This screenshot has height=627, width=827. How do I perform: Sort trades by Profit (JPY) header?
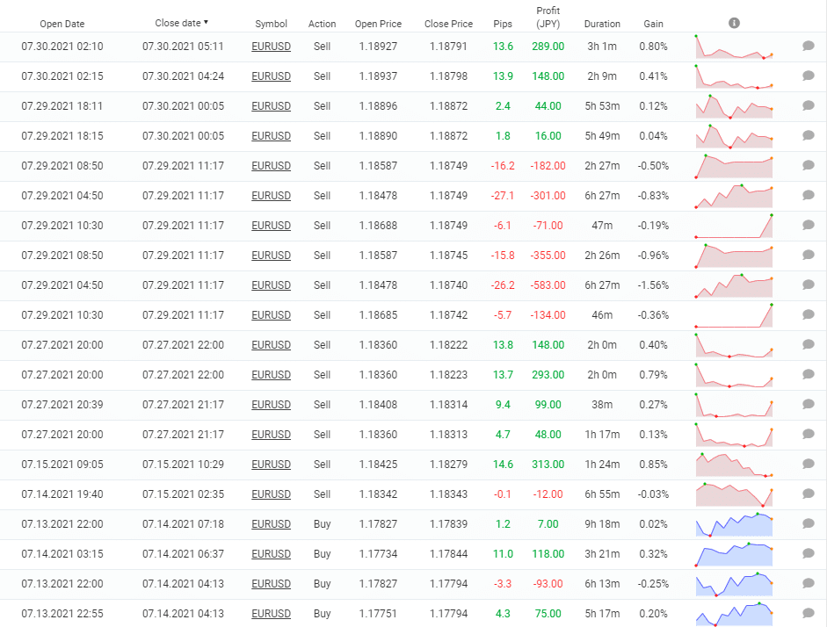(x=547, y=18)
